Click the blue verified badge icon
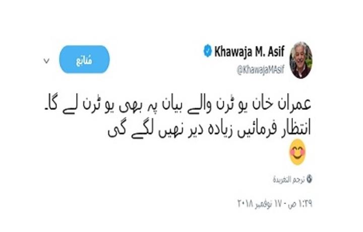The image size is (363, 232). coord(208,51)
